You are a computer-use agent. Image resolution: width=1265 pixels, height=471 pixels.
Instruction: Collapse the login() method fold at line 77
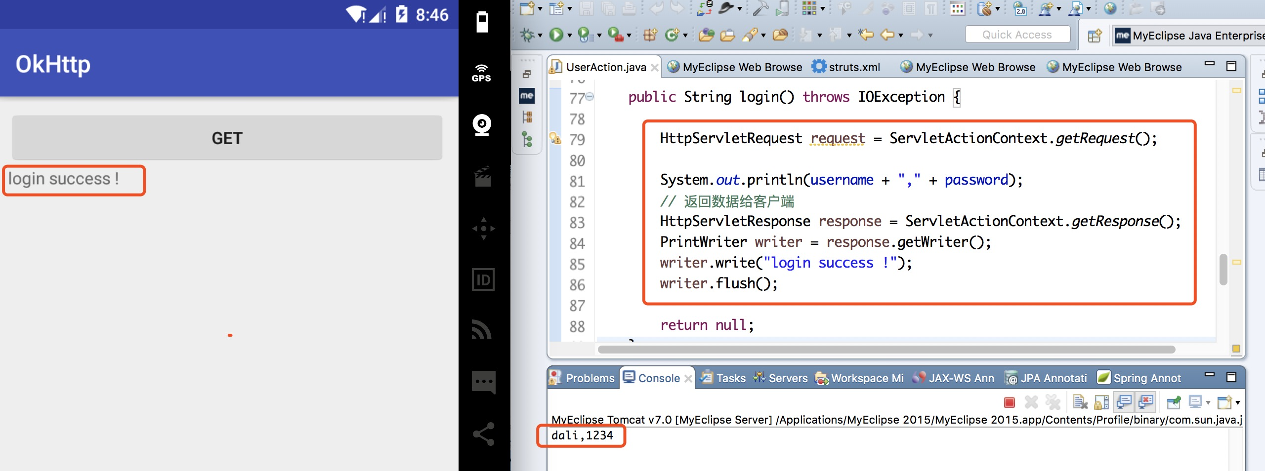(x=590, y=96)
